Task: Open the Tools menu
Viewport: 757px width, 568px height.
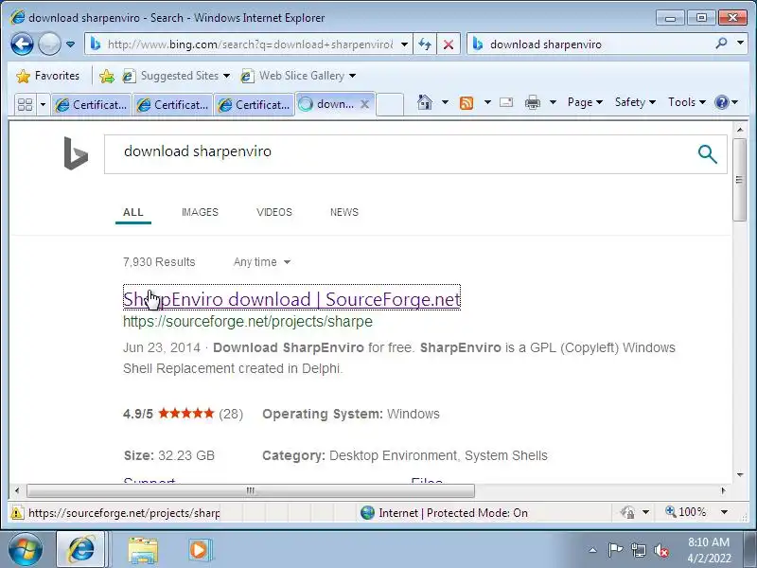Action: tap(687, 102)
